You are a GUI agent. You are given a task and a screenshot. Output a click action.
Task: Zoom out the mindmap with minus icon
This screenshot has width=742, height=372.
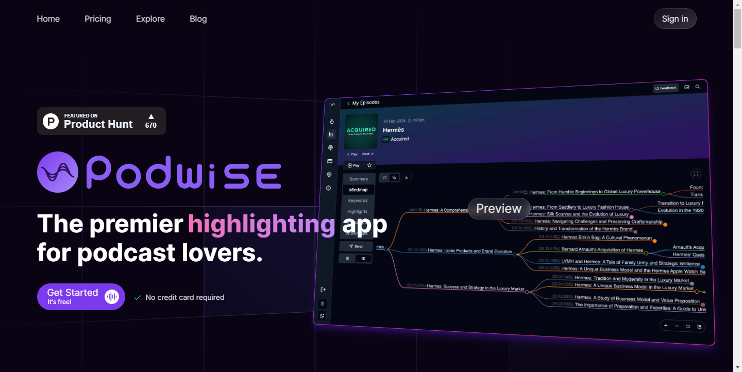click(x=677, y=326)
